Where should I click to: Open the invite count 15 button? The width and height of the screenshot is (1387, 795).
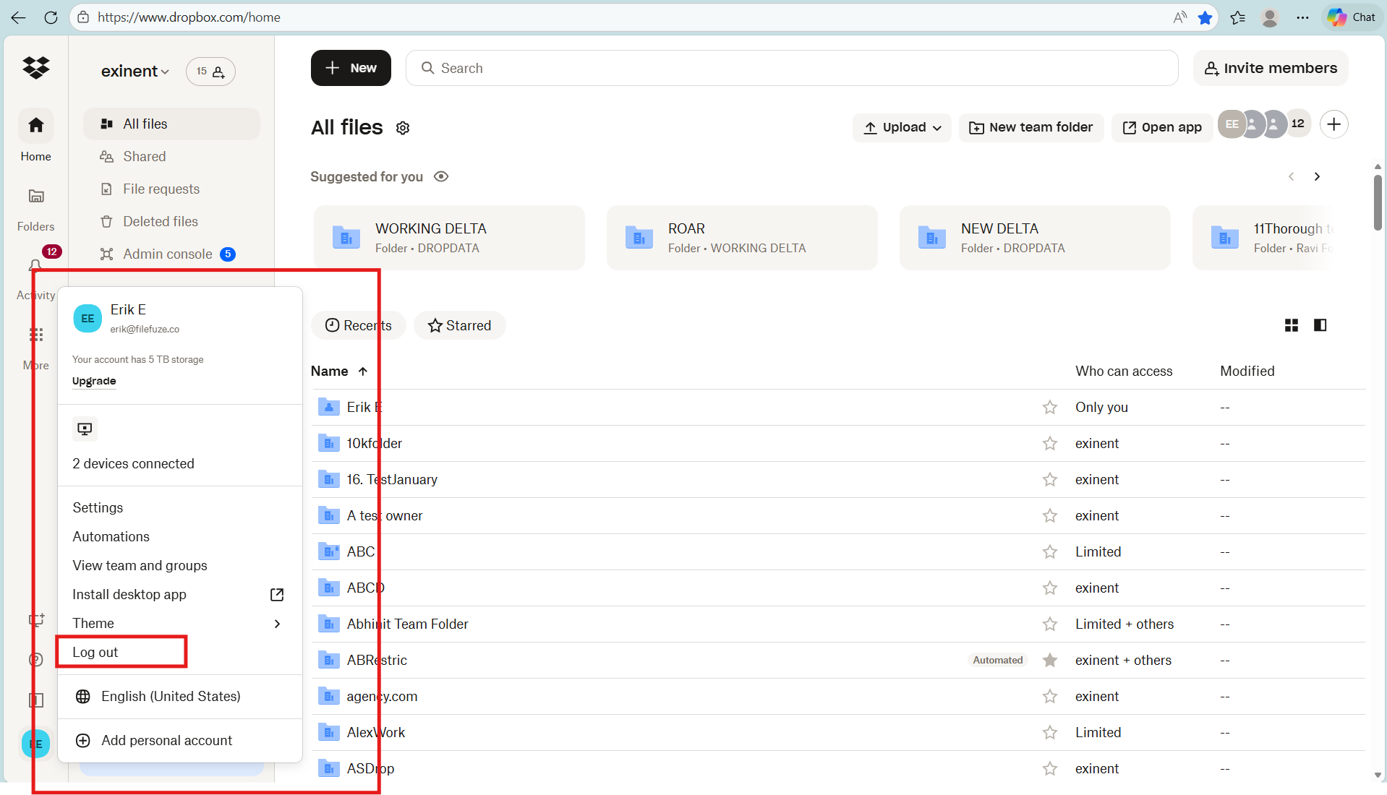click(210, 72)
